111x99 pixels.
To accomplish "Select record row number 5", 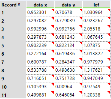I will [x=13, y=46].
